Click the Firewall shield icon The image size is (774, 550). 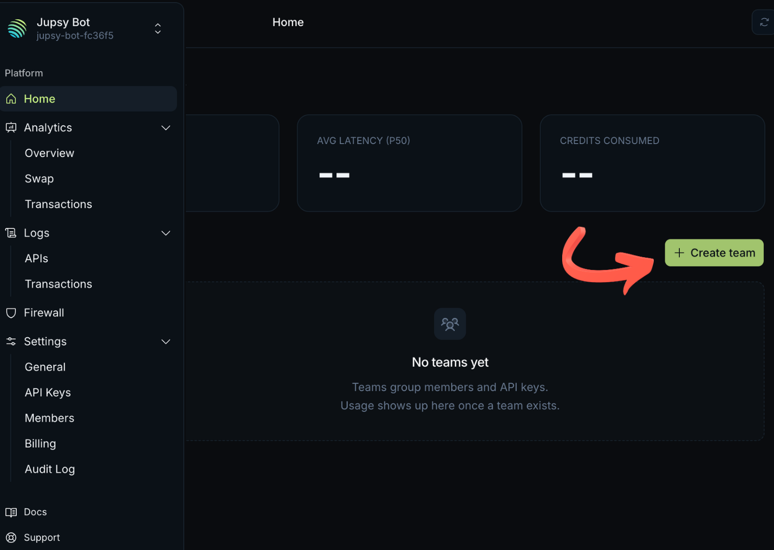pos(11,313)
